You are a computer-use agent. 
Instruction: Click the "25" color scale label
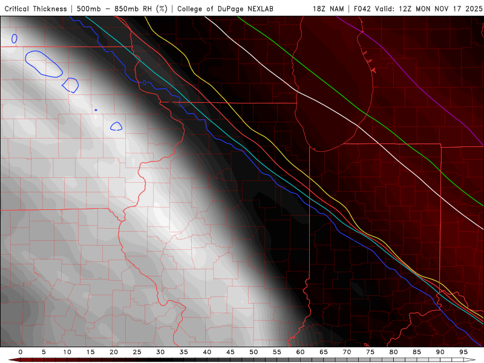pos(137,352)
